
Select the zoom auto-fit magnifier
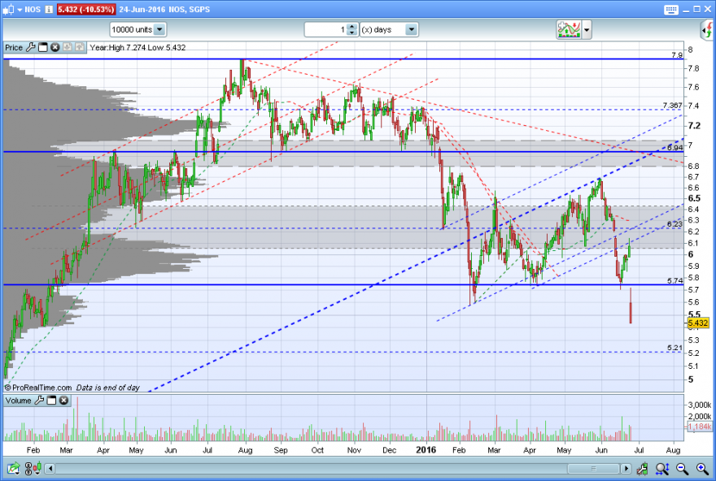[662, 468]
